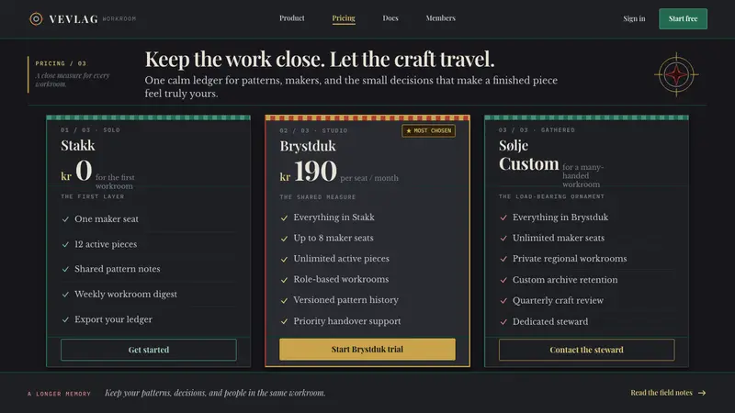The width and height of the screenshot is (735, 413).
Task: Click the checkmark beside Quarterly craft review
Action: 503,301
